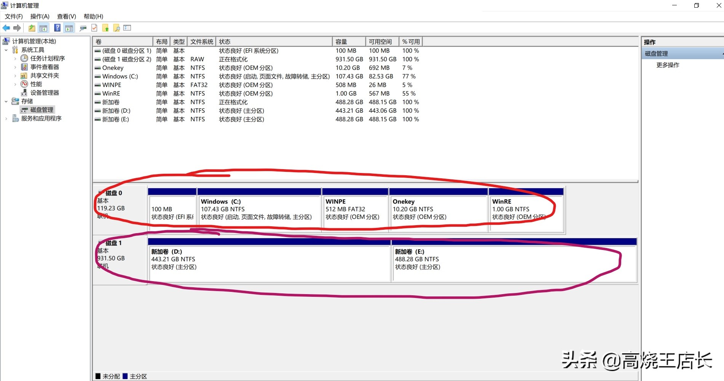724x381 pixels.
Task: Click the 计算机管理(本地) root icon
Action: click(x=6, y=41)
